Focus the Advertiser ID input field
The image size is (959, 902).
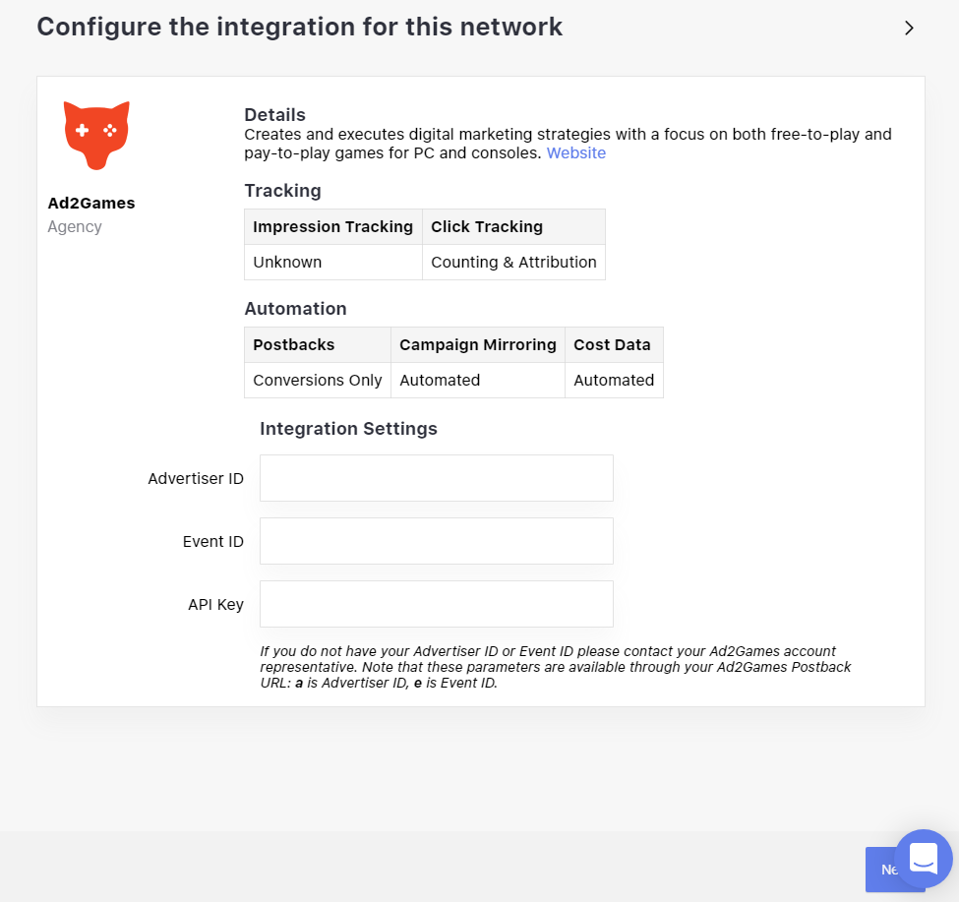tap(436, 478)
